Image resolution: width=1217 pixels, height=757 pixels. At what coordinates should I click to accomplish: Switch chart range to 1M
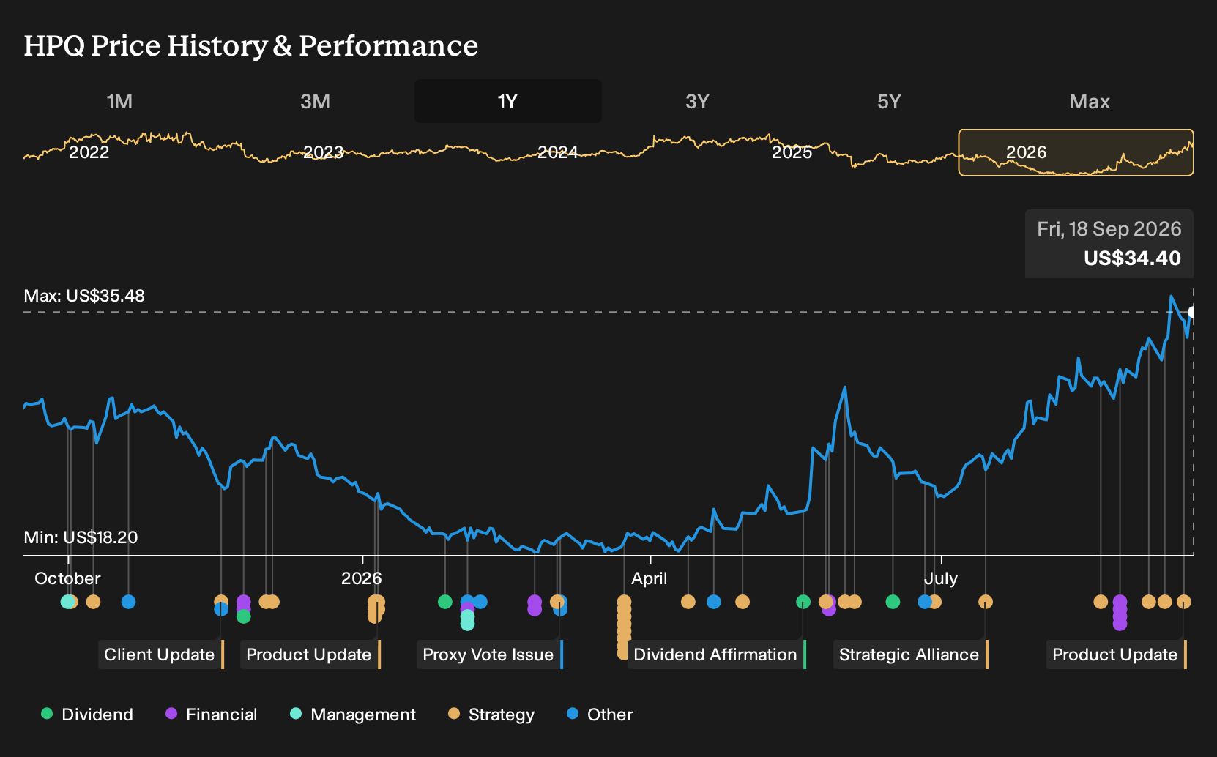(x=119, y=101)
